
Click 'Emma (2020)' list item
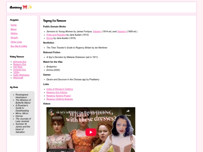[53, 70]
